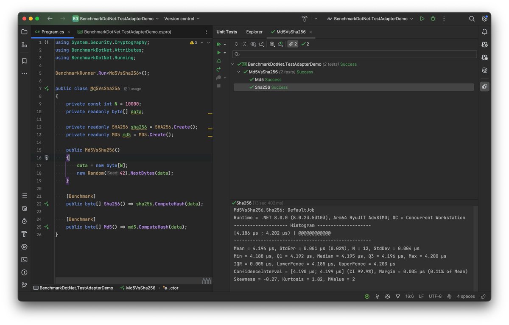Change indent setting 4 spaces
509x325 pixels.
click(x=466, y=296)
